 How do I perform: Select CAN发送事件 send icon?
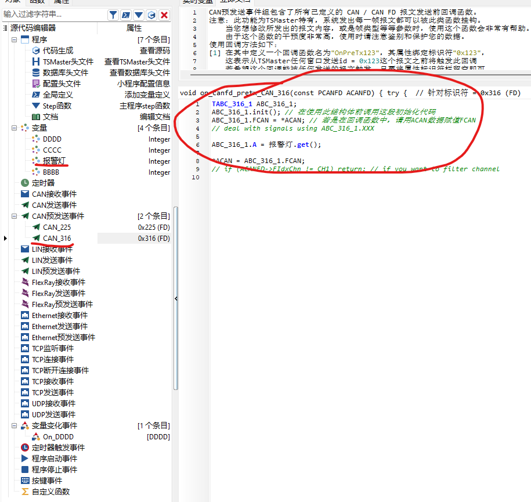[25, 205]
